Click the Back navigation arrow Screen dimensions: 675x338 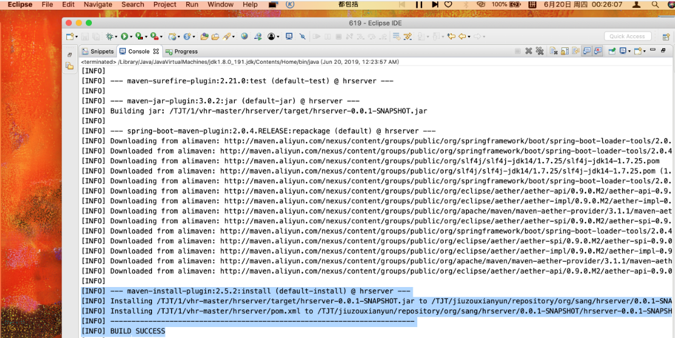462,36
